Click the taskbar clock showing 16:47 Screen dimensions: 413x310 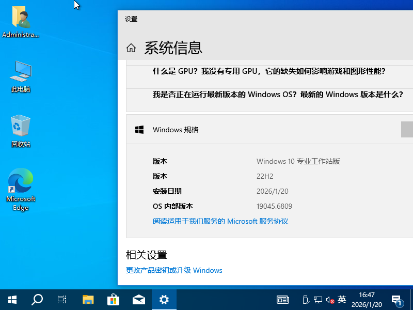tap(367, 300)
